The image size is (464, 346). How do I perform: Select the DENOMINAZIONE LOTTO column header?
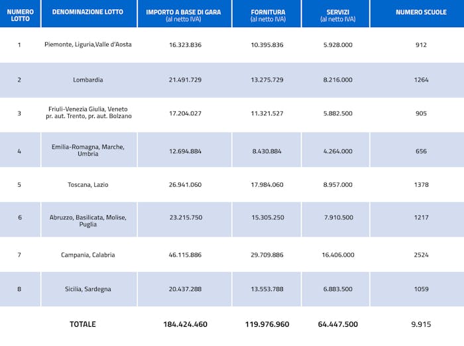pos(88,12)
